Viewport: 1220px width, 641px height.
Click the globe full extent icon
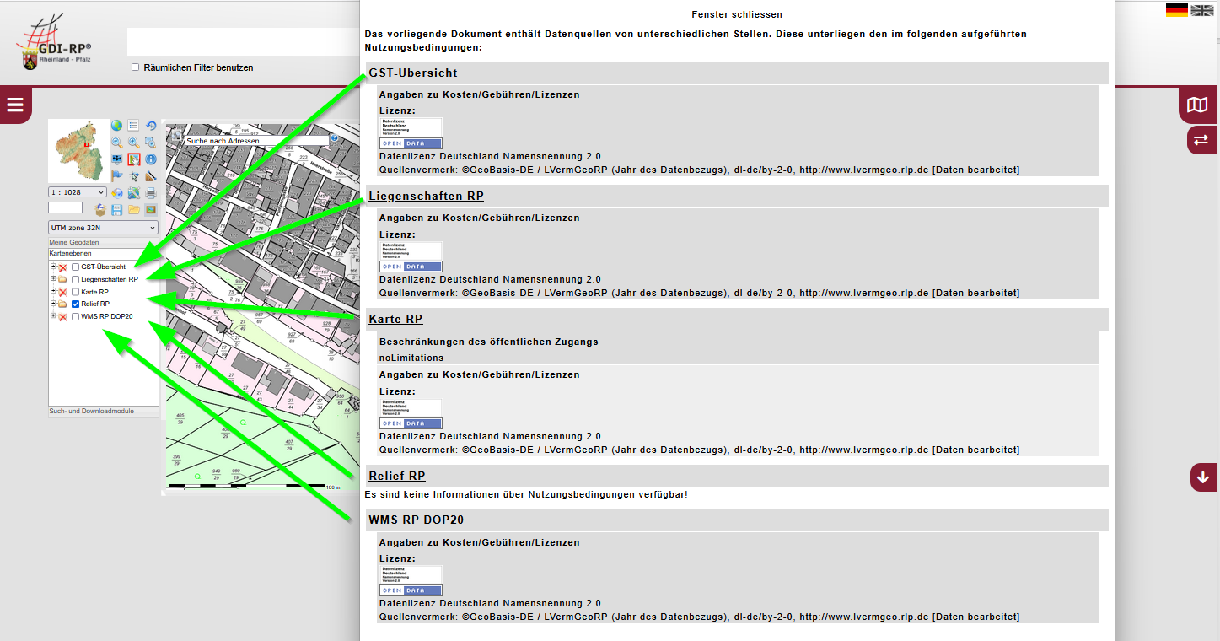coord(117,126)
